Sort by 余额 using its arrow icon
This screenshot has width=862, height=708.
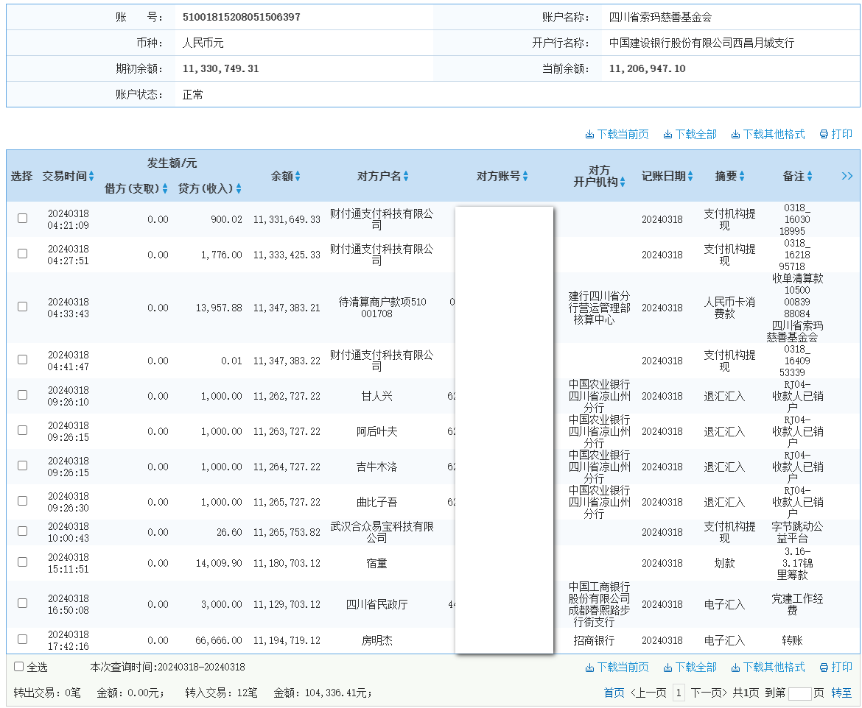(x=298, y=177)
